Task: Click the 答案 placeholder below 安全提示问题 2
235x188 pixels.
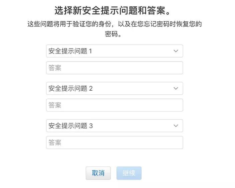Action: click(55, 105)
